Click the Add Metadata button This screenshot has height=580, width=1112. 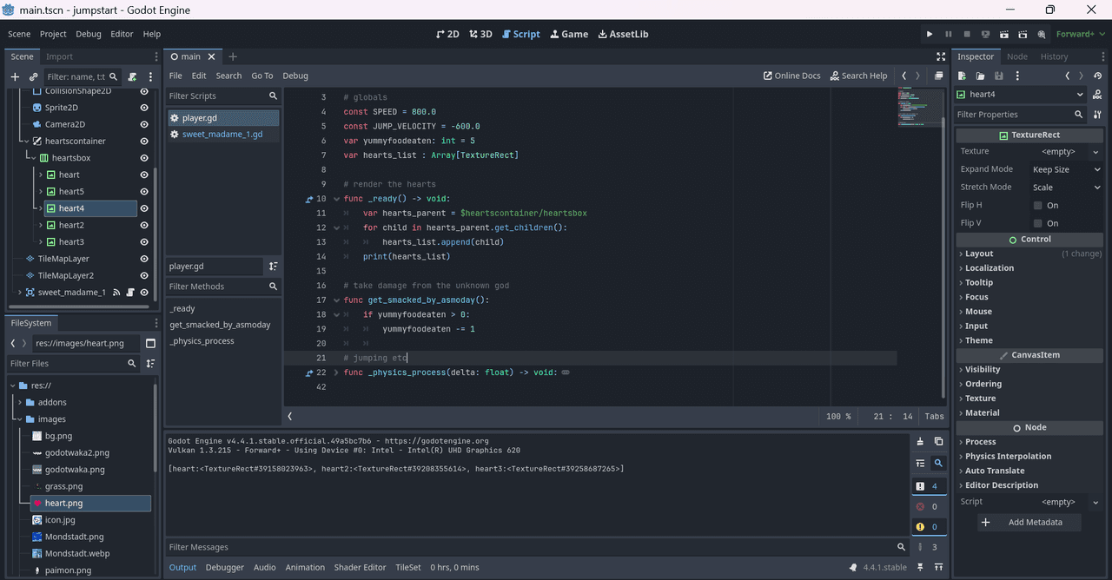(1029, 522)
